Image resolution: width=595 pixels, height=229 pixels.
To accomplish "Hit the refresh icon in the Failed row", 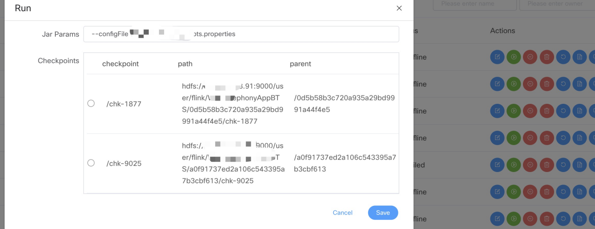I will (x=563, y=165).
